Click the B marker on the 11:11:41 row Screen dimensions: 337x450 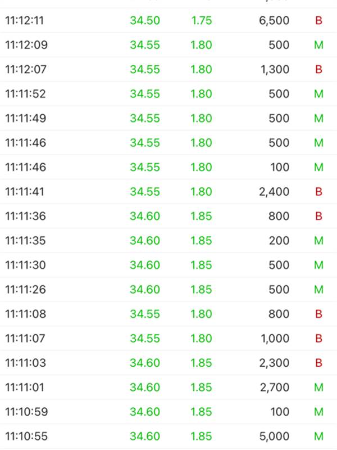pos(318,192)
